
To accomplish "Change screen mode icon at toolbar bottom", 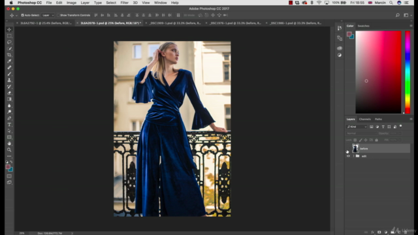I will [9, 183].
